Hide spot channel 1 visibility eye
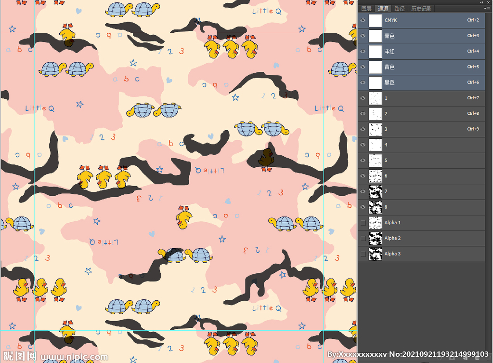This screenshot has height=363, width=493. pos(363,98)
